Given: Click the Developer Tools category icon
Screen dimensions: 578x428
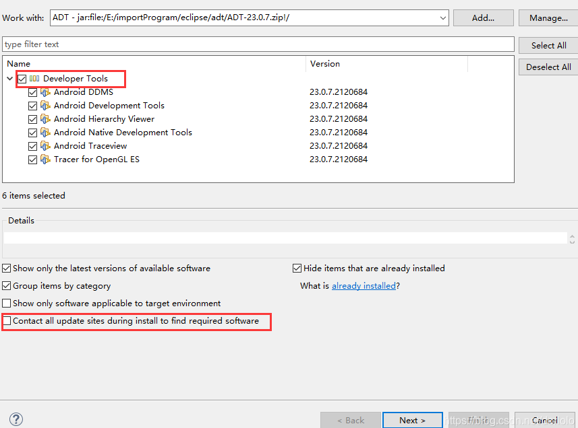Looking at the screenshot, I should (x=34, y=78).
